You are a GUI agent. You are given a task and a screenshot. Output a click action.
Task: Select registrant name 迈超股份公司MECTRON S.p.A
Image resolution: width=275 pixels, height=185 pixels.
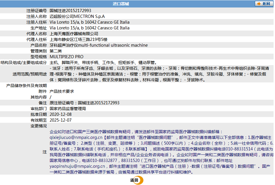point(77,16)
